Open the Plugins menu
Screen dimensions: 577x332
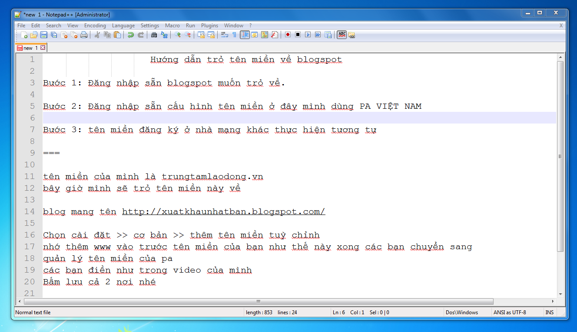(210, 26)
